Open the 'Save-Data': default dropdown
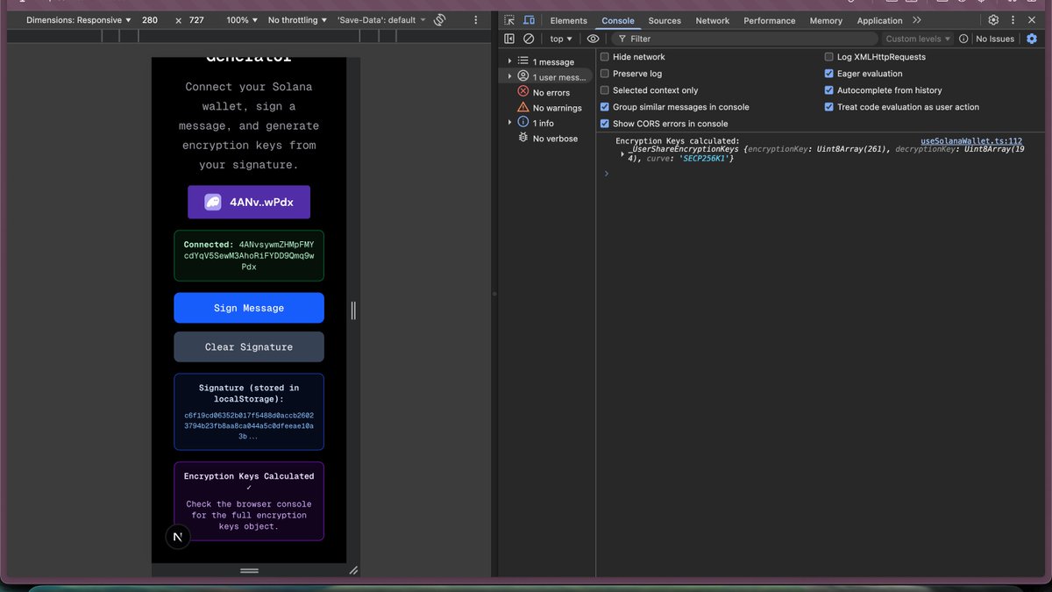This screenshot has width=1052, height=592. pyautogui.click(x=381, y=19)
